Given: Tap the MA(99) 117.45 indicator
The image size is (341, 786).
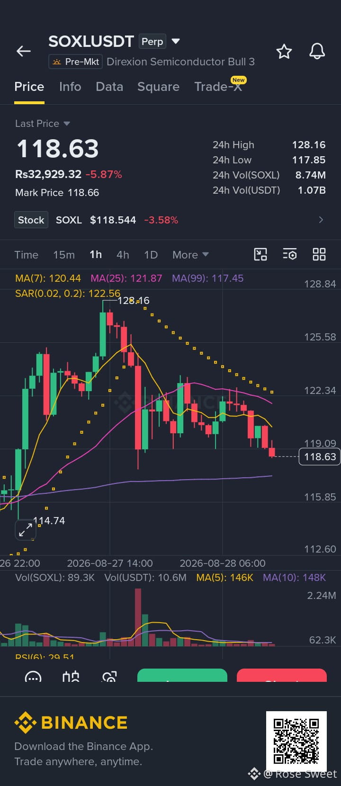Looking at the screenshot, I should (x=207, y=278).
